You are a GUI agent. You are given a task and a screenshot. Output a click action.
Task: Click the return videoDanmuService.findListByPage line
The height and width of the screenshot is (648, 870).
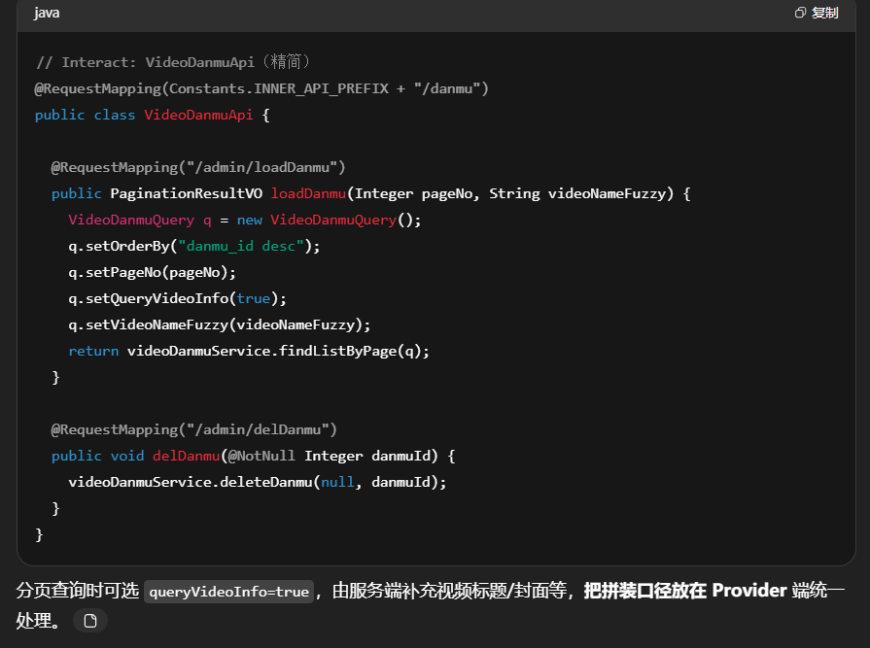(248, 351)
